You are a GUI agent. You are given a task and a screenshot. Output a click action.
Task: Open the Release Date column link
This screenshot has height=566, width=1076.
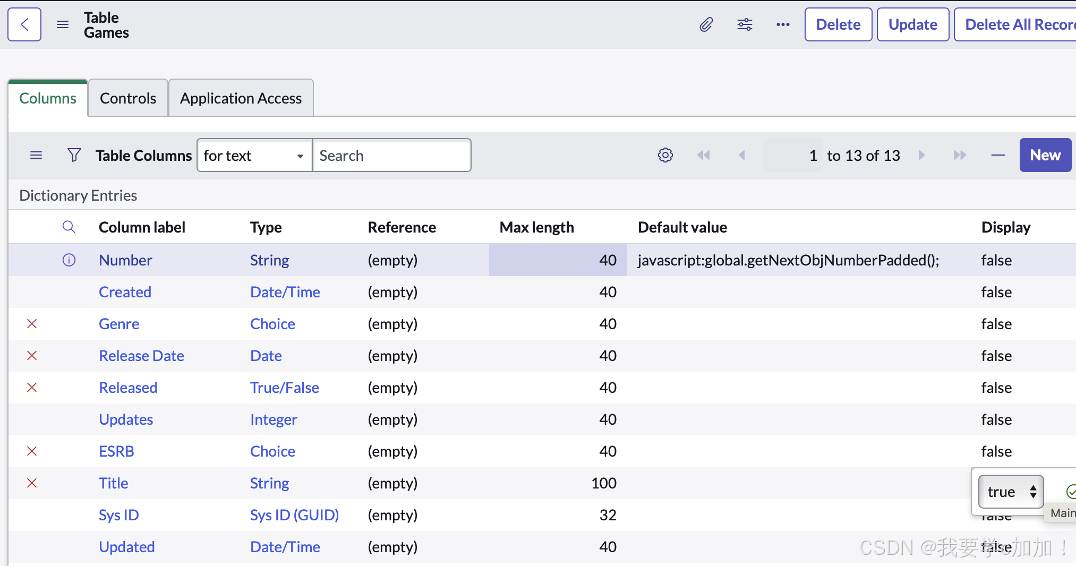(x=141, y=356)
